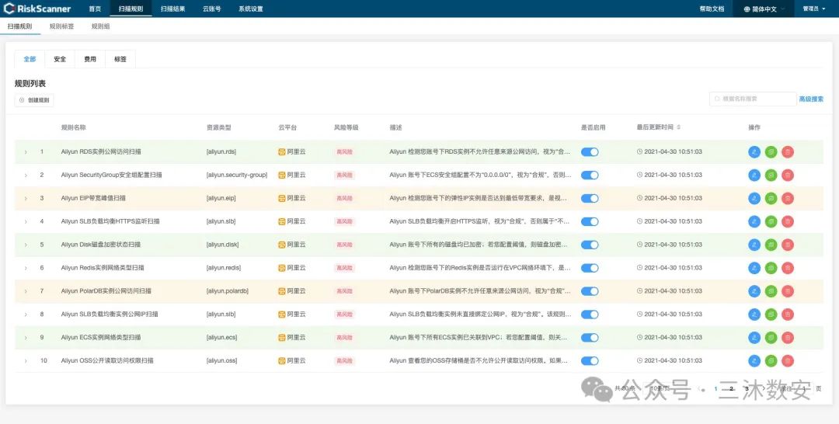Image resolution: width=839 pixels, height=424 pixels.
Task: Expand row 10 OSS公开读取访问权限扫描
Action: click(x=25, y=361)
